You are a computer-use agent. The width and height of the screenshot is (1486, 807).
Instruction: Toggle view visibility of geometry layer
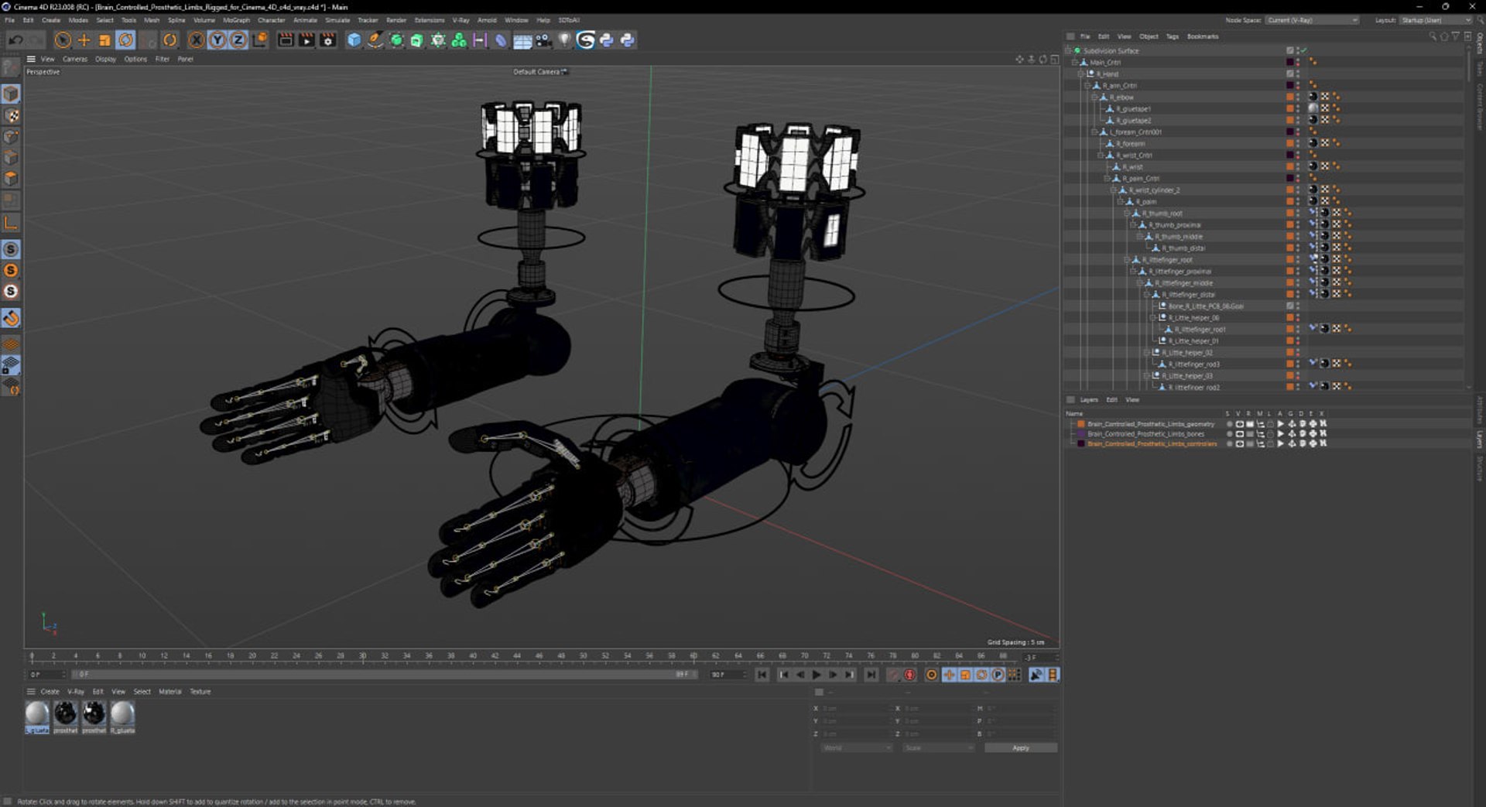1239,424
